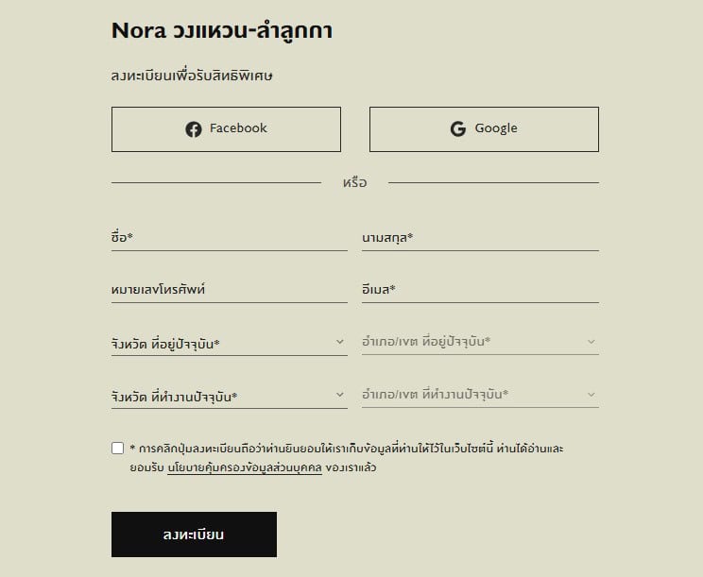The width and height of the screenshot is (703, 577).
Task: Open the นโยบายคุ้มครองข้อมูลส่วนบุคคล privacy policy link
Action: tap(245, 467)
